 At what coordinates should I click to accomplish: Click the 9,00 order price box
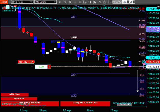point(41,67)
